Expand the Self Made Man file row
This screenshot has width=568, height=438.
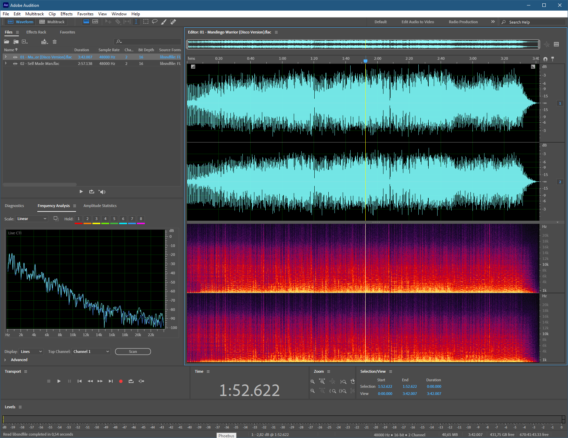(5, 63)
